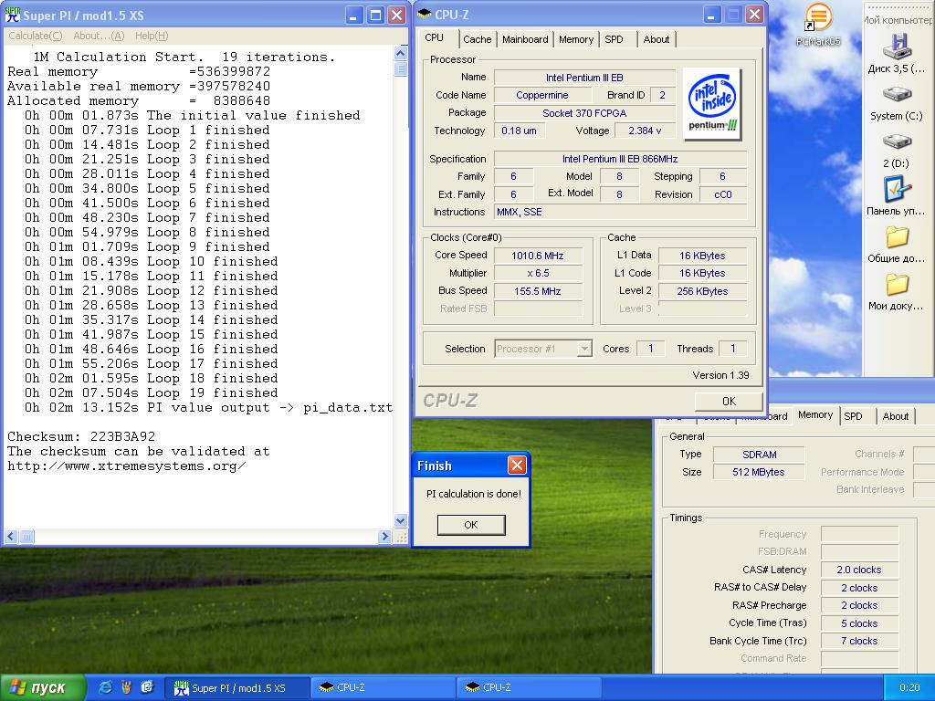Viewport: 935px width, 701px height.
Task: Click Super PI vertical scrollbar down arrow
Action: click(401, 520)
